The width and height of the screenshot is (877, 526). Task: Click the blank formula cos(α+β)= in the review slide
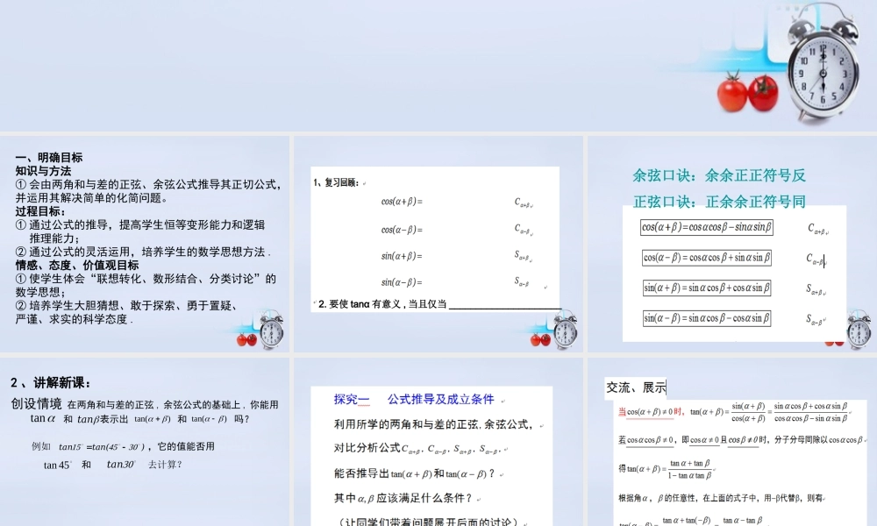coord(402,202)
